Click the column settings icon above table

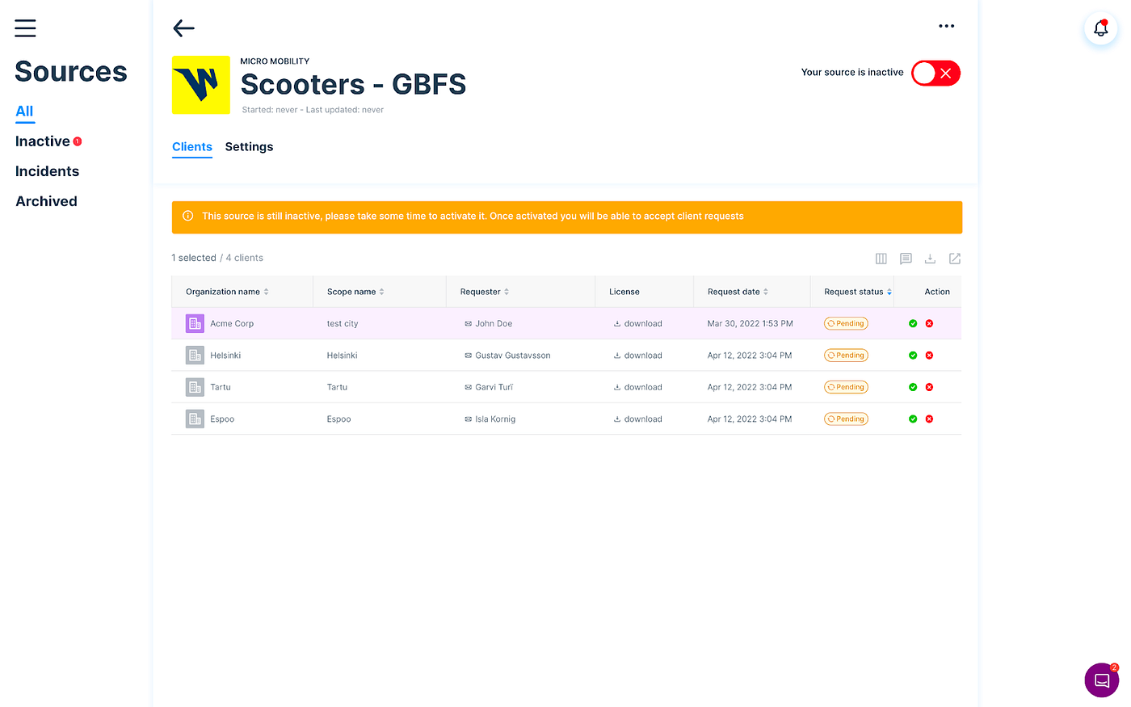(881, 259)
